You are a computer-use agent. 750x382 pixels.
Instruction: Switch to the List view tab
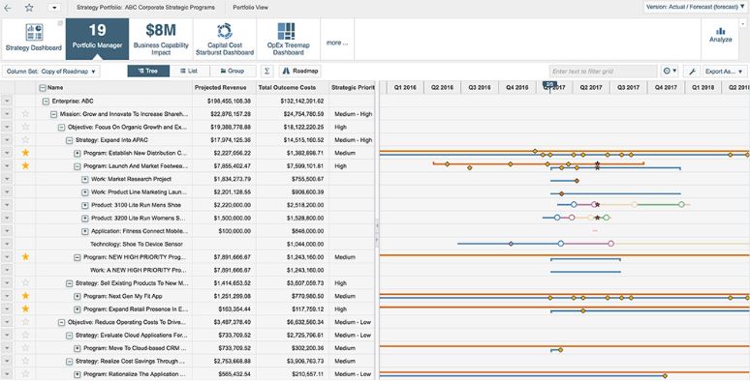point(189,72)
